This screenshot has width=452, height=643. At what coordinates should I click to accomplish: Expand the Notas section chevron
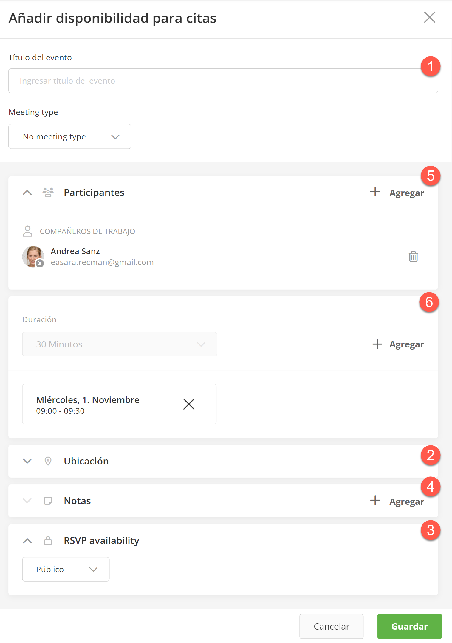[x=27, y=501]
